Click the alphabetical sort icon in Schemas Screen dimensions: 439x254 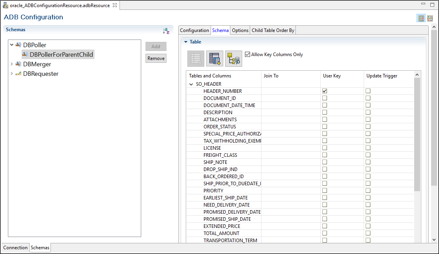166,31
